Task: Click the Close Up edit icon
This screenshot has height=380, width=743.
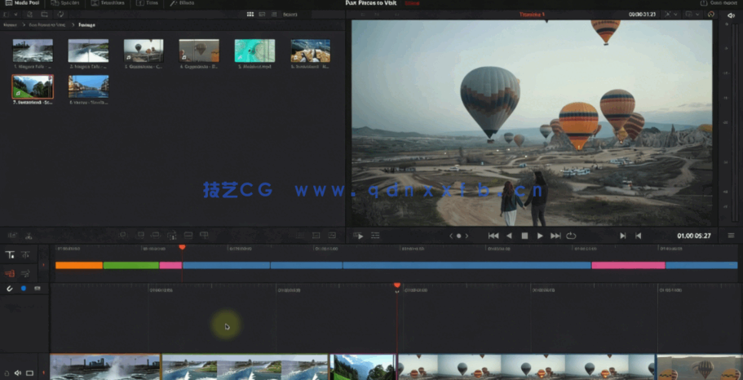Action: [x=172, y=235]
